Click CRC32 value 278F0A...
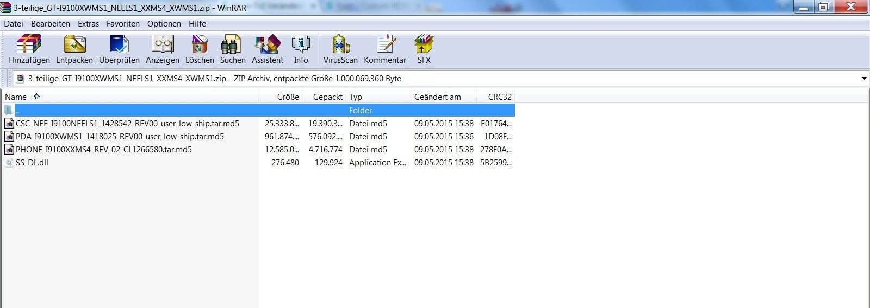The height and width of the screenshot is (308, 870). click(x=496, y=150)
